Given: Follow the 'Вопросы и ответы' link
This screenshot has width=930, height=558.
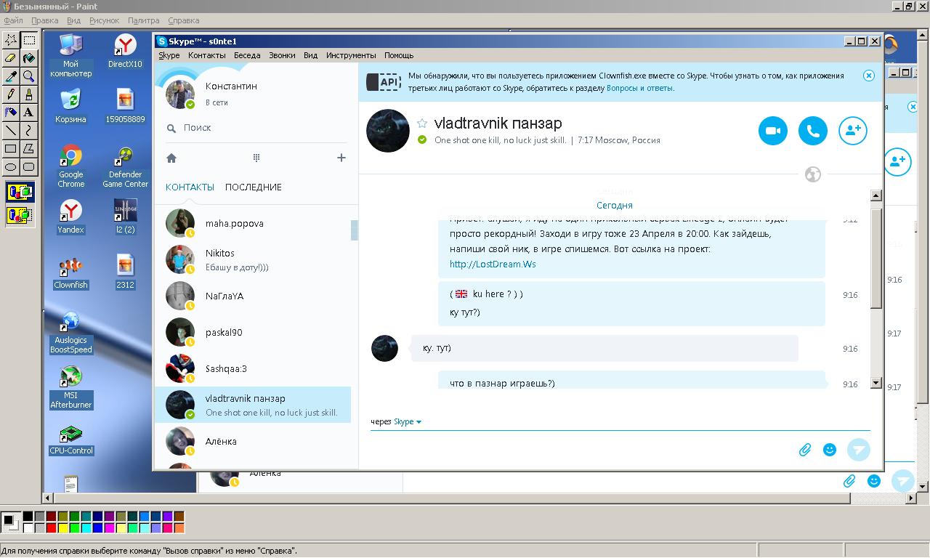Looking at the screenshot, I should pyautogui.click(x=640, y=88).
